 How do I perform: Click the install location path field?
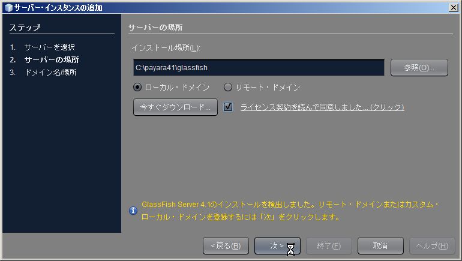(x=259, y=67)
